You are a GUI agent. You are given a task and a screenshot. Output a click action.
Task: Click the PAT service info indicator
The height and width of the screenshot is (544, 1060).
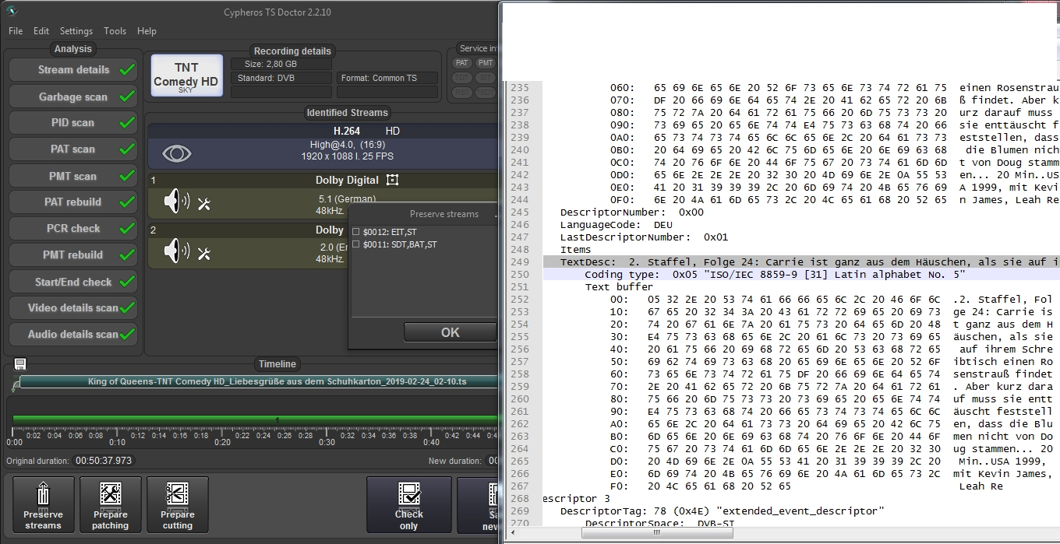point(462,63)
